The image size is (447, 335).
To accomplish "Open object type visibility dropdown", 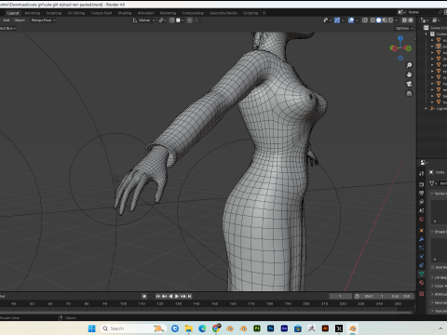I will pos(327,20).
